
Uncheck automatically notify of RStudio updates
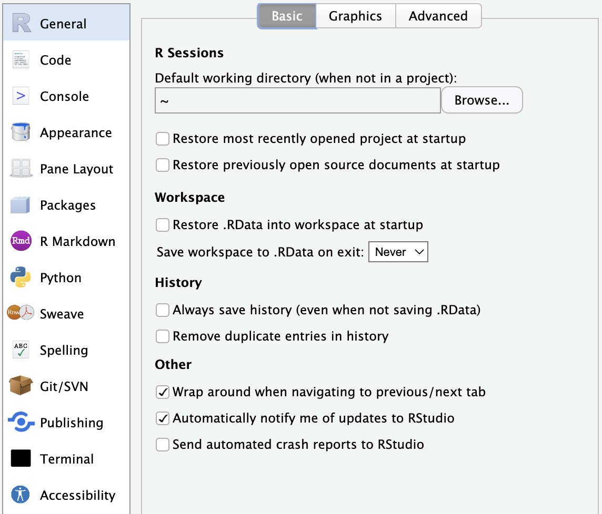[x=163, y=418]
